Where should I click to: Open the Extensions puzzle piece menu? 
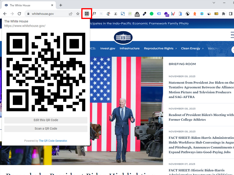tap(223, 14)
